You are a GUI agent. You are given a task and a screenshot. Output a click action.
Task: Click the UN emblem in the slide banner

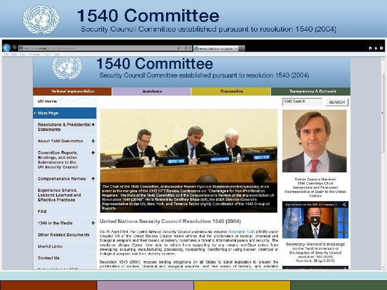[x=41, y=20]
